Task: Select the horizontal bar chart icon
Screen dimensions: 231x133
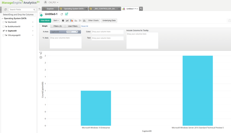Action: point(80,20)
